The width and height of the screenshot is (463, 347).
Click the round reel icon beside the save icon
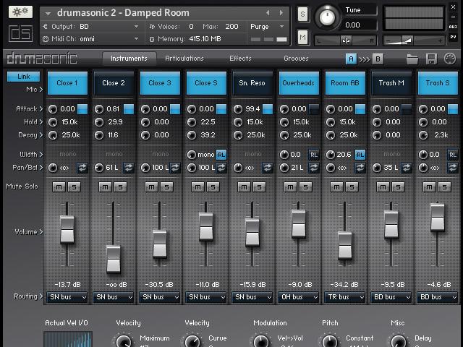[x=449, y=59]
